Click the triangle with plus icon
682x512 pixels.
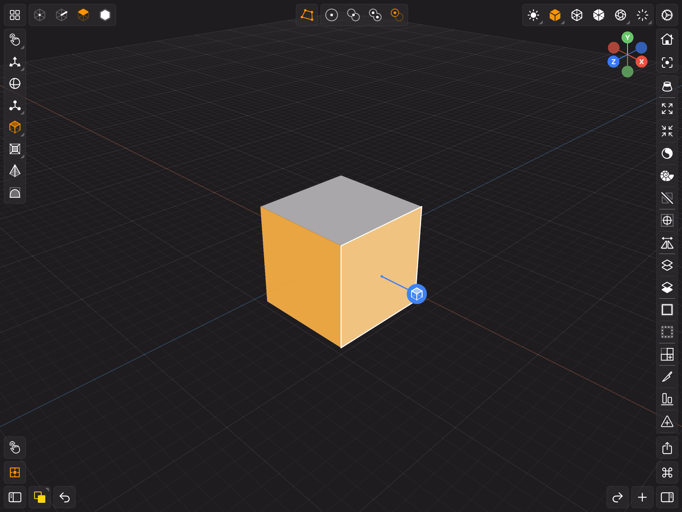(667, 421)
